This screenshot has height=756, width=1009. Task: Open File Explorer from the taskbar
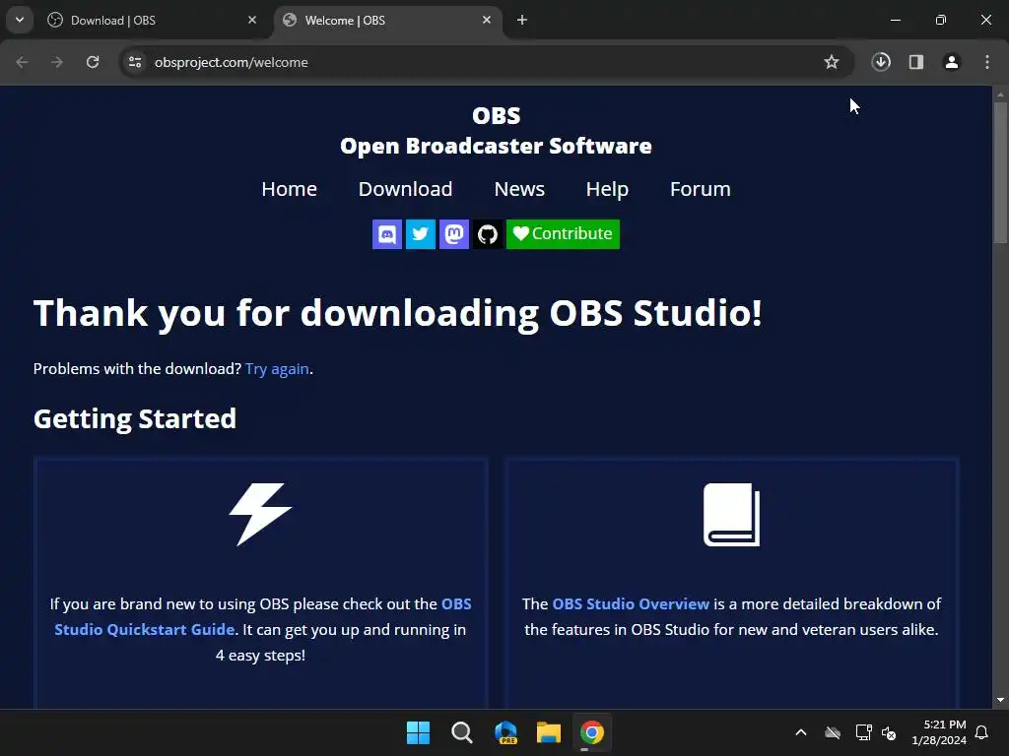pos(549,732)
